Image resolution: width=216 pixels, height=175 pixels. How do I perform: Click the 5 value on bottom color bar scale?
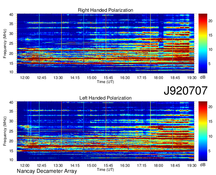209,151
